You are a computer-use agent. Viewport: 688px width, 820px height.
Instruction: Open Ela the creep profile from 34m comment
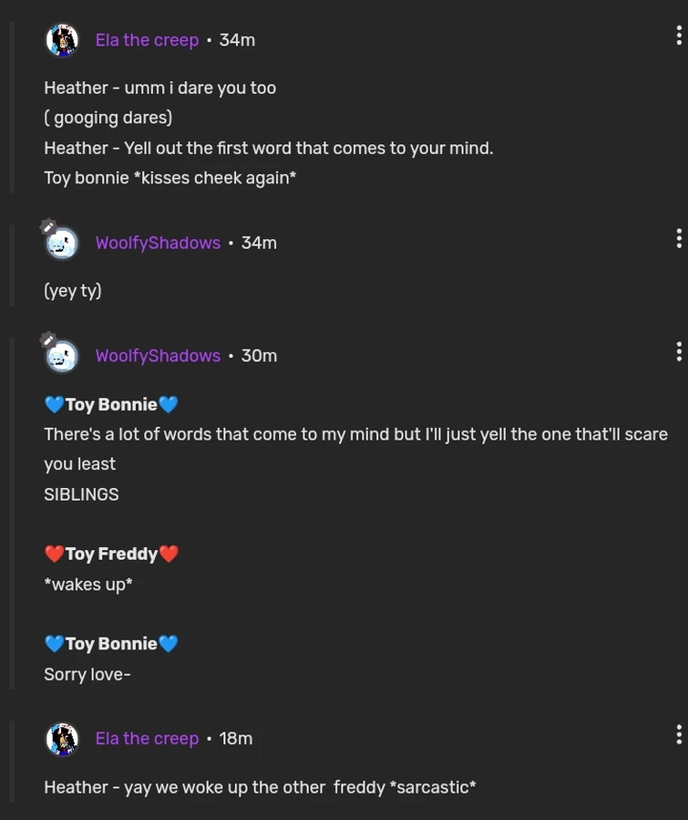(147, 40)
